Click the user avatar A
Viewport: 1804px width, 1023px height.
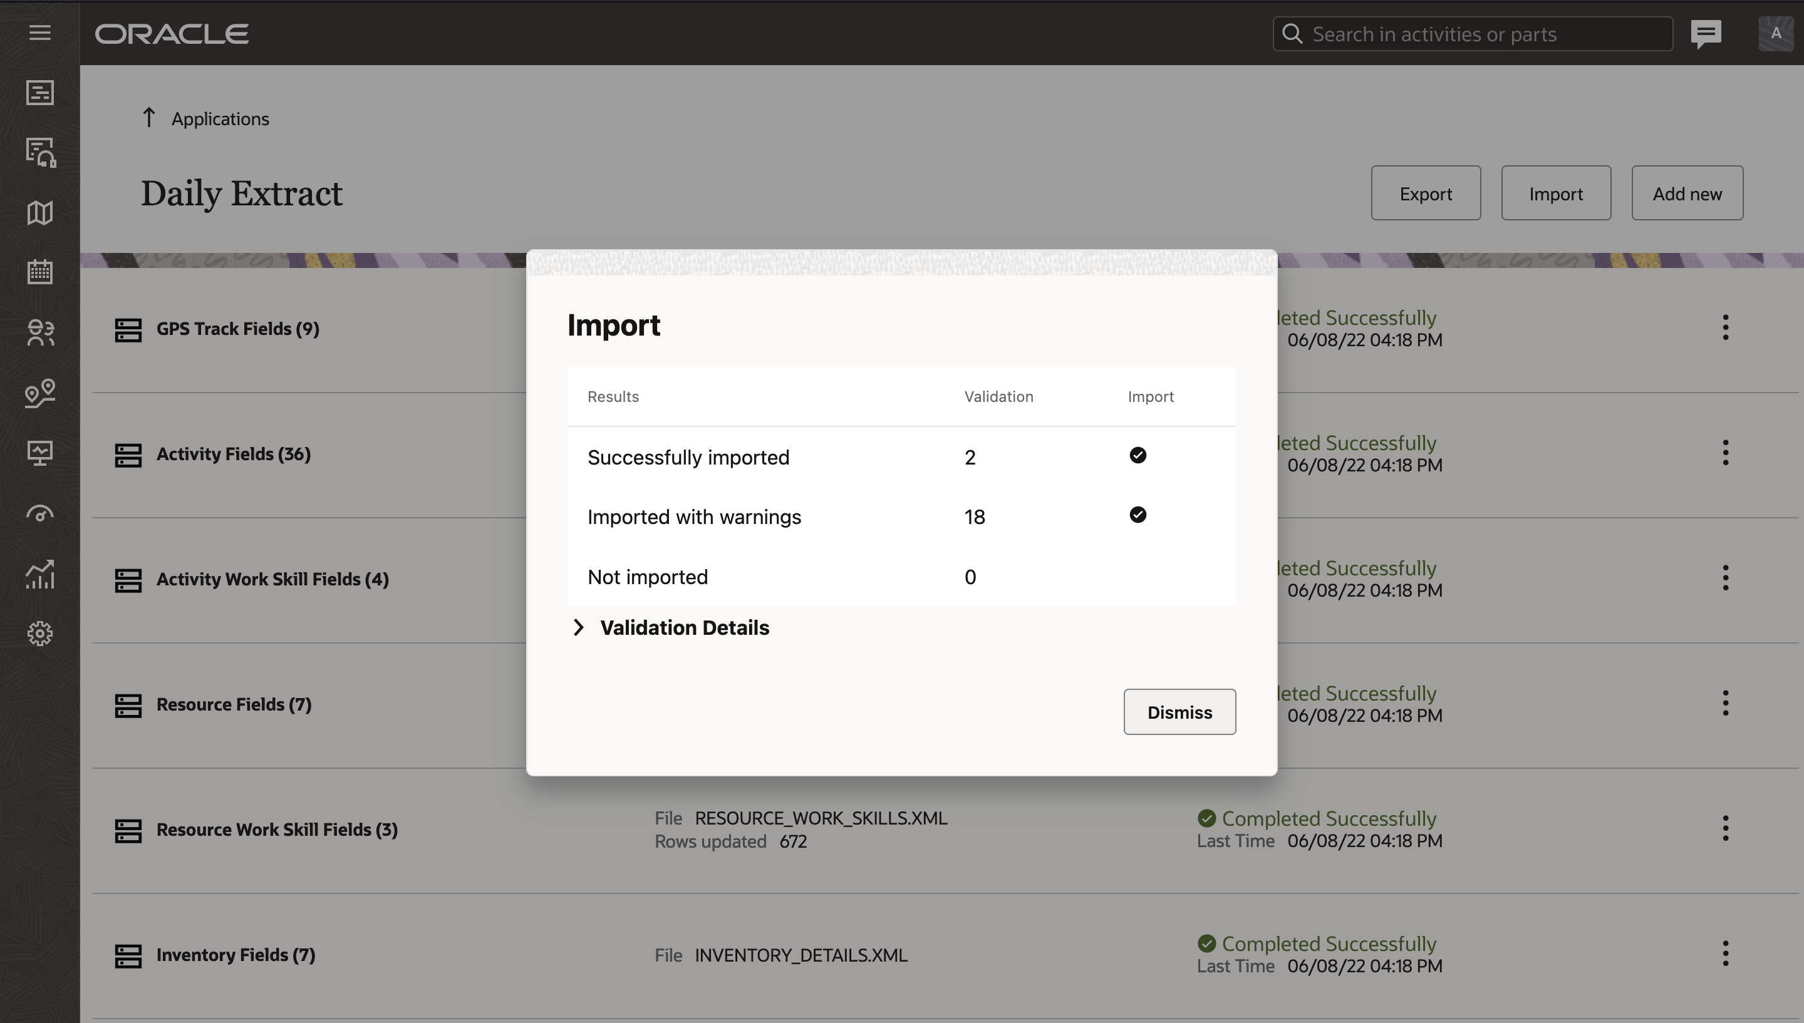1775,33
